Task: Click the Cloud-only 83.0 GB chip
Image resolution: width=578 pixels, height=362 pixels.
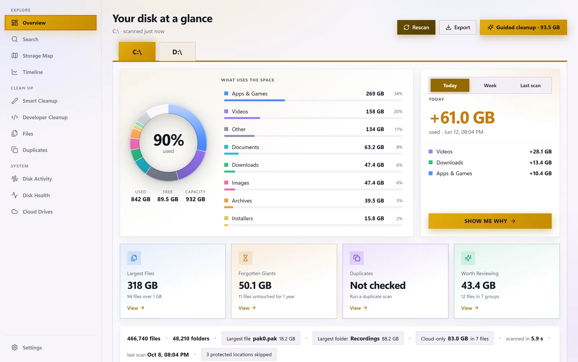Action: (x=455, y=339)
